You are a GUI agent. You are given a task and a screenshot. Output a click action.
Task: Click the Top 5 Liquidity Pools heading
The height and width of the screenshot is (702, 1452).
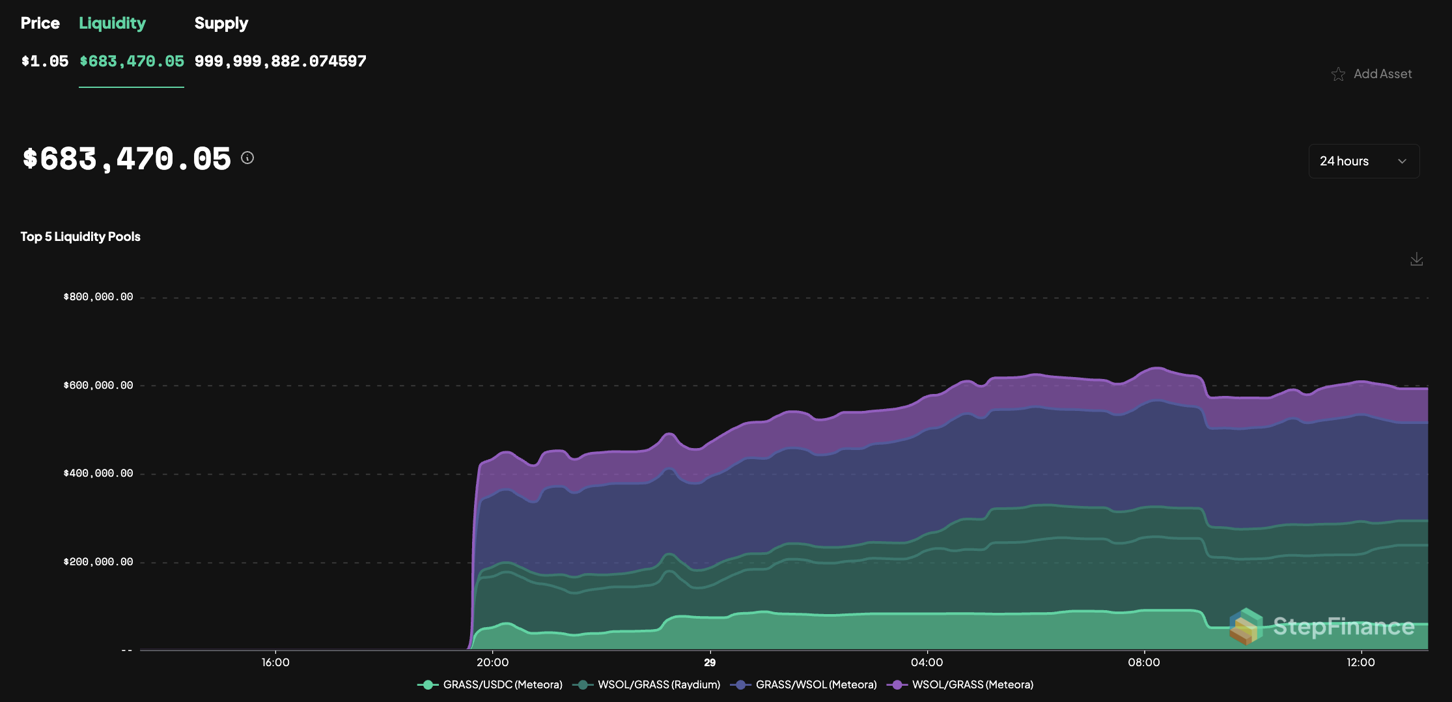(x=81, y=236)
